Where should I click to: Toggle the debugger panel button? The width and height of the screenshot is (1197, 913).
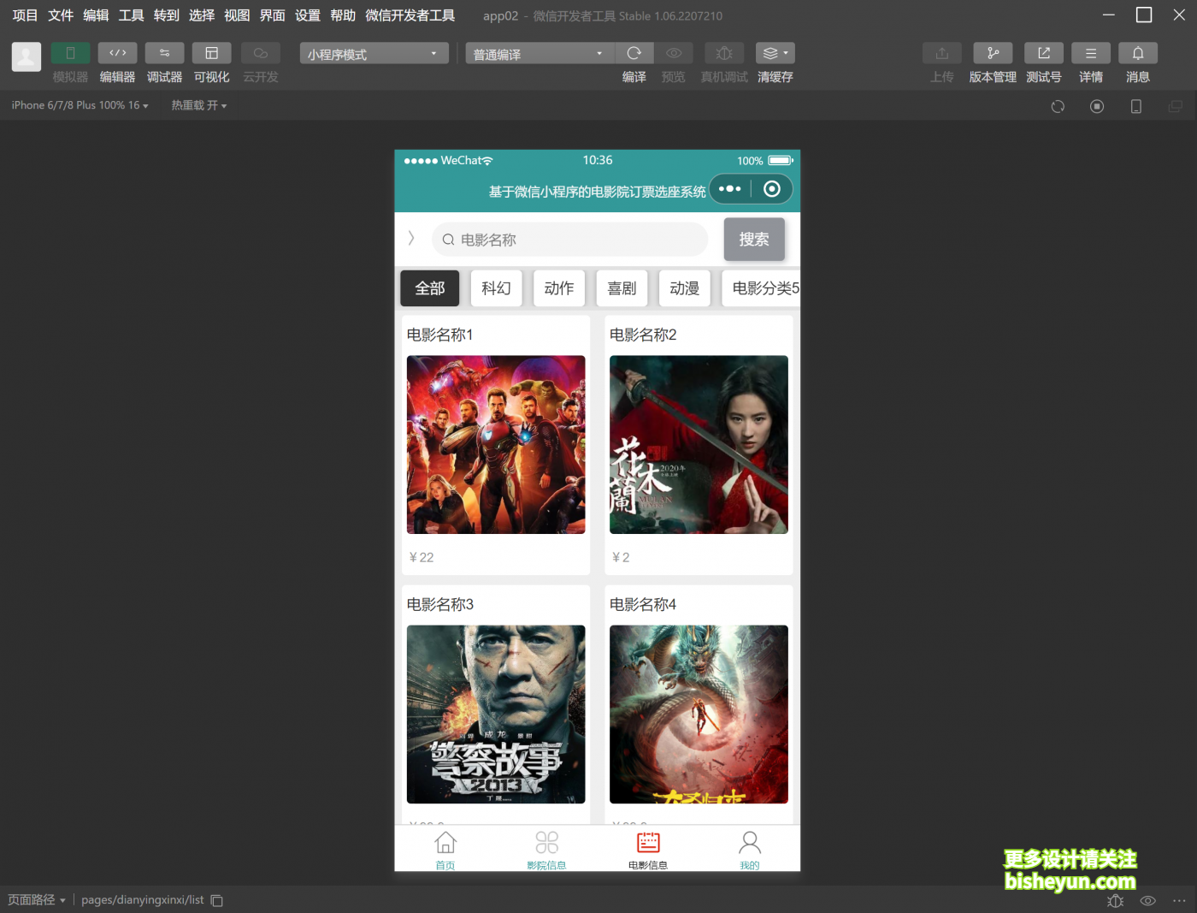(164, 53)
